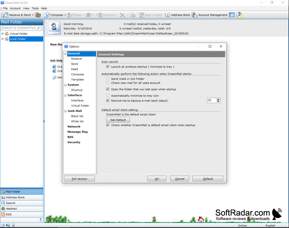
Task: Click the blue card icon after Account Management
Action: (232, 15)
